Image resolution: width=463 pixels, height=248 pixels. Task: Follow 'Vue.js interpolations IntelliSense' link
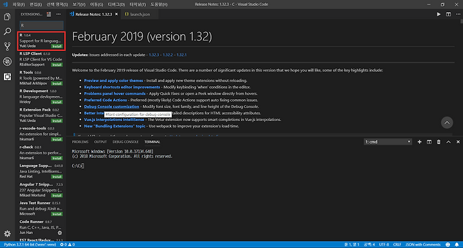tap(114, 120)
